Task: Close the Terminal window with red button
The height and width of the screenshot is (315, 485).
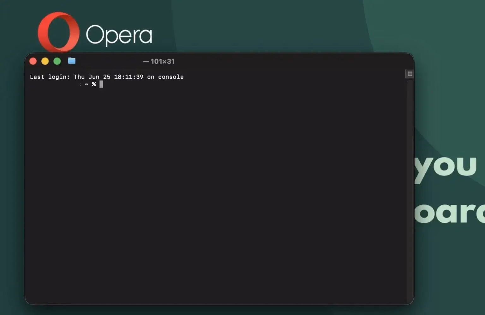Action: 33,61
